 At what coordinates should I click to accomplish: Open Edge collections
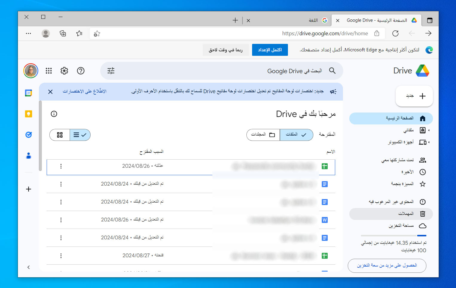[63, 33]
